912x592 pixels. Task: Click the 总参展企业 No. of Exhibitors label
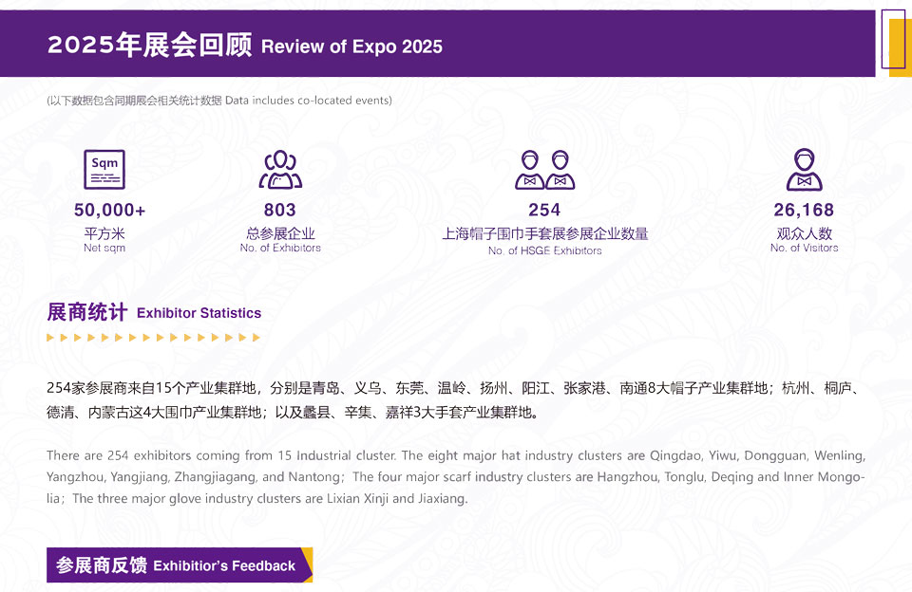coord(280,239)
